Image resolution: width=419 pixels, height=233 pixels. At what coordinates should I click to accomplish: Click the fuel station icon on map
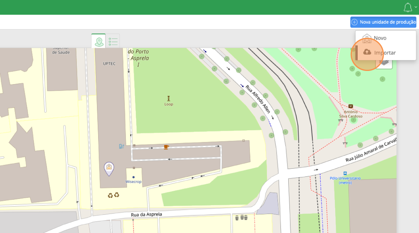(121, 146)
